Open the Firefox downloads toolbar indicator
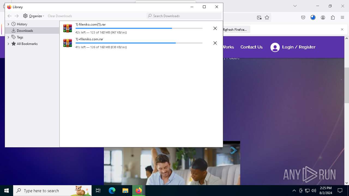349x196 pixels. coord(313,17)
